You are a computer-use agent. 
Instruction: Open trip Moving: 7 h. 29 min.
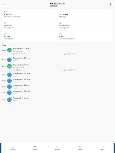(x=21, y=65)
